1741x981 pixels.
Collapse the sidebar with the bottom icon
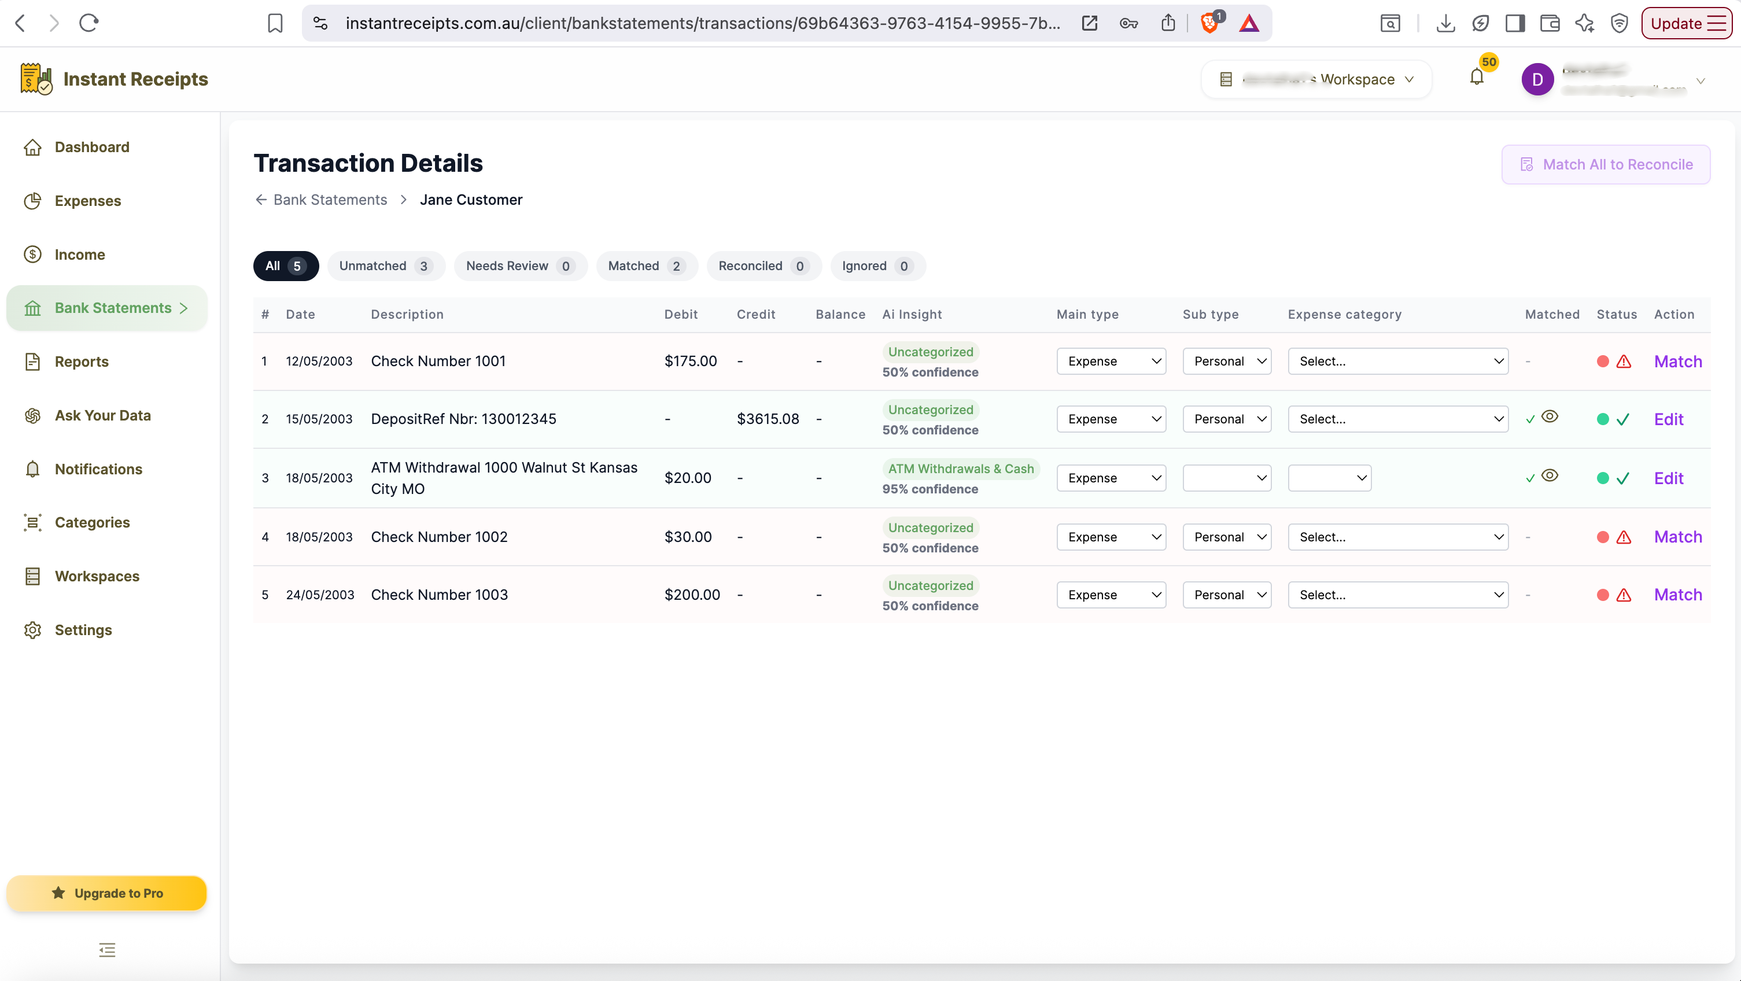[107, 949]
